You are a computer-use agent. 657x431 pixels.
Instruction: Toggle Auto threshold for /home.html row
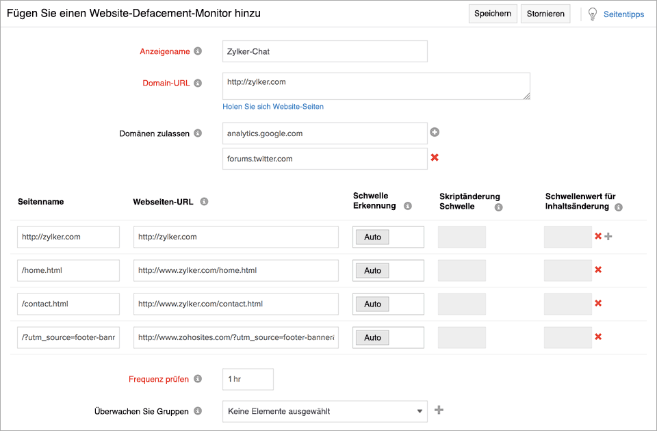372,271
